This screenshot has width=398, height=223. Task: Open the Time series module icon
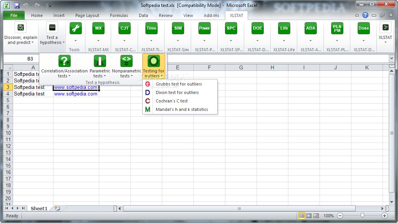coord(151,28)
